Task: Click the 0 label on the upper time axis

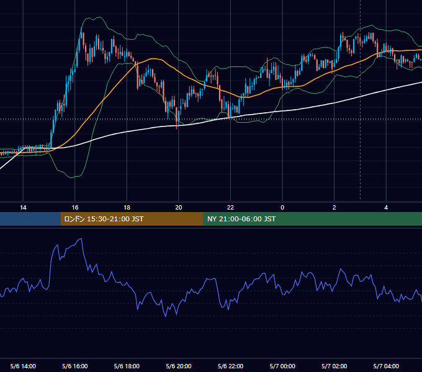Action: [282, 208]
